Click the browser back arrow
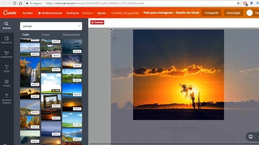Image resolution: width=259 pixels, height=145 pixels. [x=3, y=3]
